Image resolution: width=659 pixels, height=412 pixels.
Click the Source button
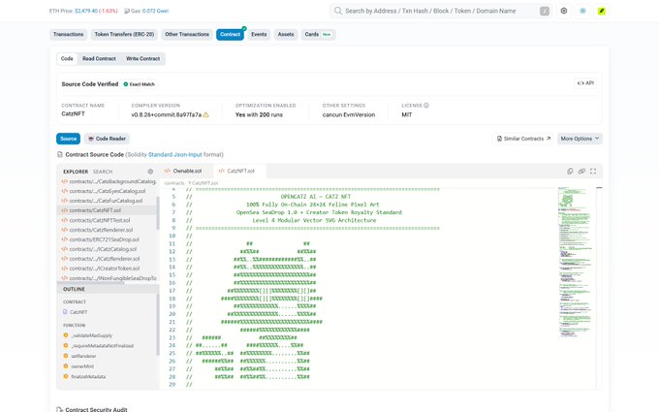(68, 139)
